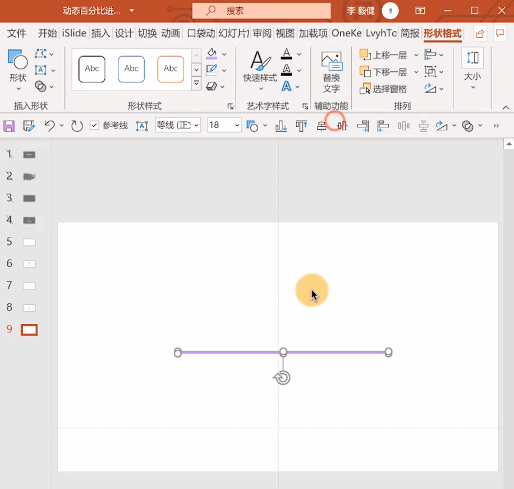514x489 pixels.
Task: Click the quick toolbar text box icon
Action: click(142, 126)
